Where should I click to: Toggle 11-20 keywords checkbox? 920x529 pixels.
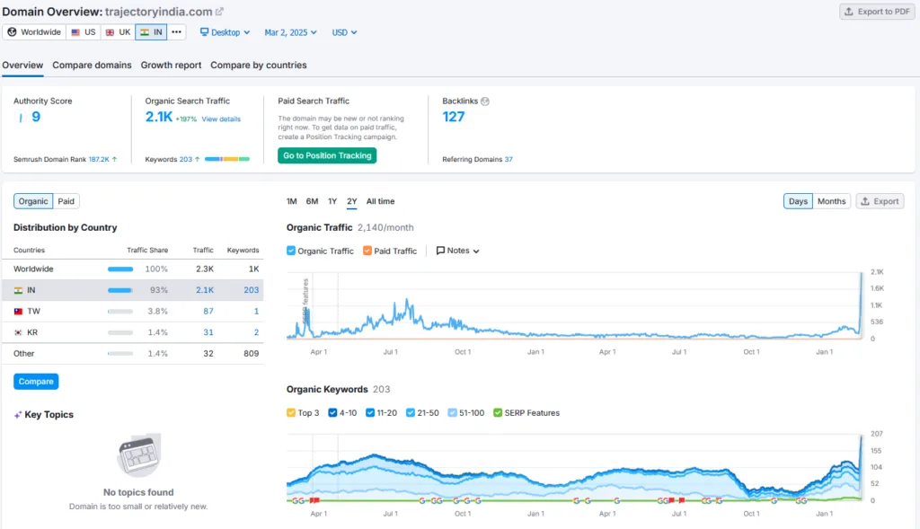pos(370,413)
